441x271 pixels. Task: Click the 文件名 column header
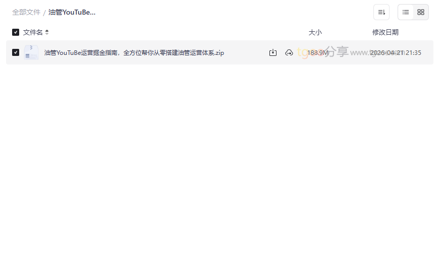click(33, 32)
